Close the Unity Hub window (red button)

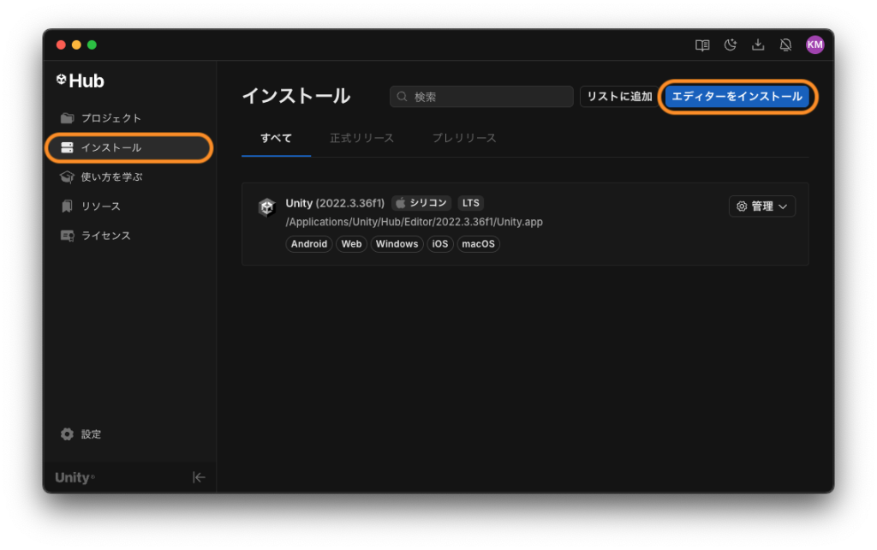pos(62,45)
